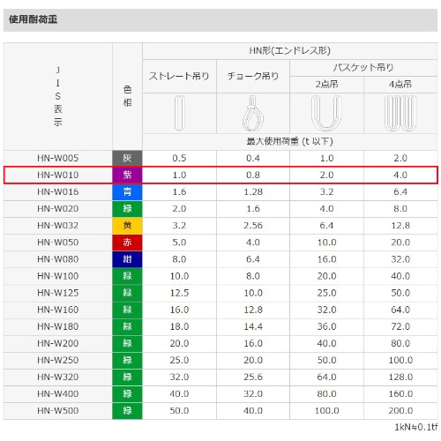
Task: Click the 25.6 choke value for HN-W320
Action: (253, 377)
